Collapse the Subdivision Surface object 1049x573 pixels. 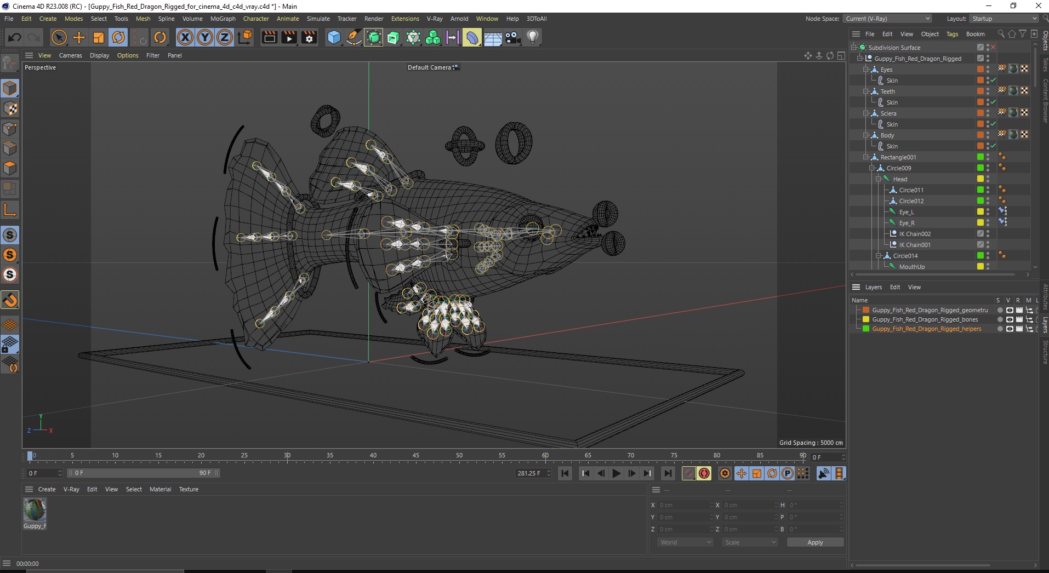pyautogui.click(x=854, y=48)
